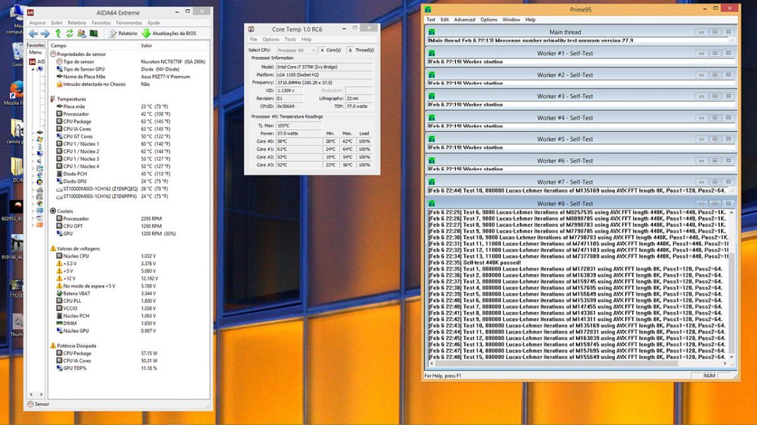
Task: Click the Sensor status bar entry in AIDA64
Action: point(38,404)
